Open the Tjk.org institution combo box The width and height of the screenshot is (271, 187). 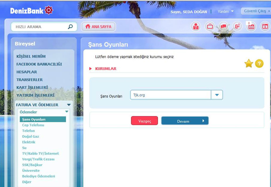(176, 95)
